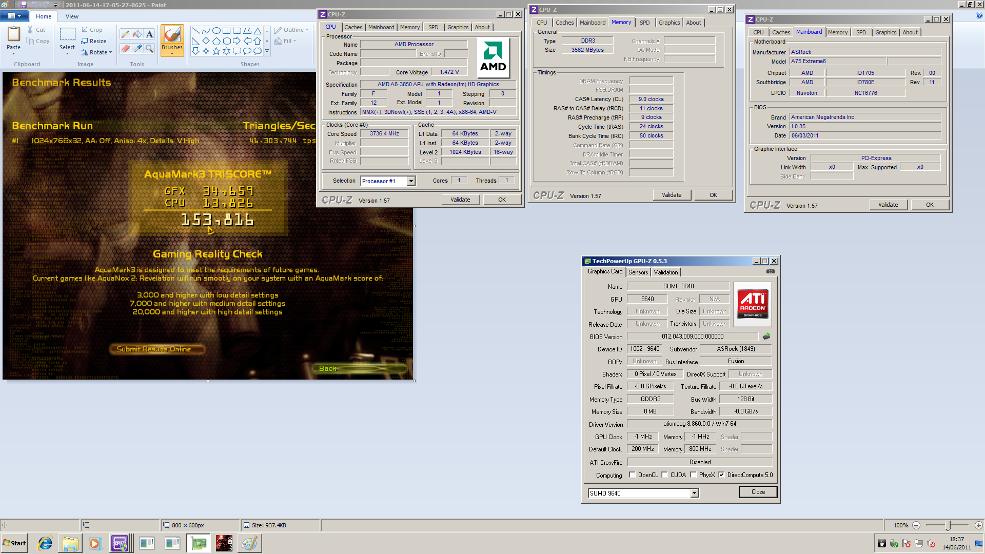Viewport: 985px width, 554px height.
Task: Switch to GPU-Z Validation tab
Action: point(665,272)
